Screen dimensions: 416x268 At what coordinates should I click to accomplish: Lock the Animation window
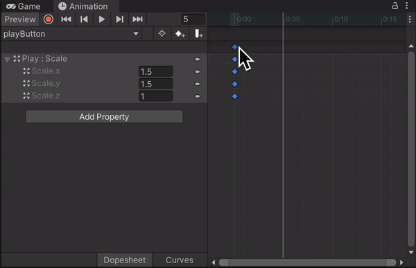coord(395,6)
